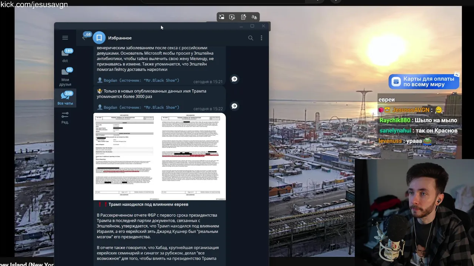Viewport: 474px width, 266px height.
Task: Select the Все чаты folder
Action: (x=65, y=98)
